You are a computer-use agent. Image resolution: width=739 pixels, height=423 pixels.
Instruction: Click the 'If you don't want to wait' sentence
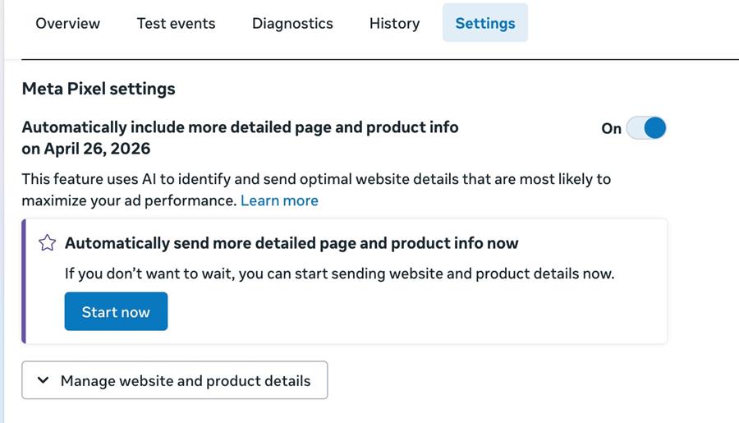tap(339, 274)
